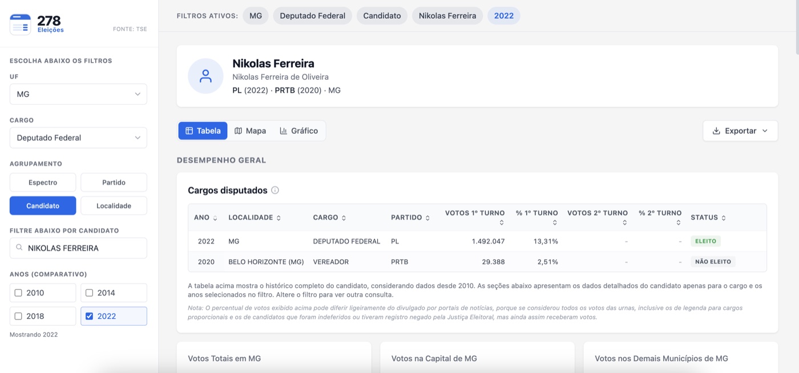Click the 29.388 votes cell
This screenshot has width=799, height=373.
[493, 262]
